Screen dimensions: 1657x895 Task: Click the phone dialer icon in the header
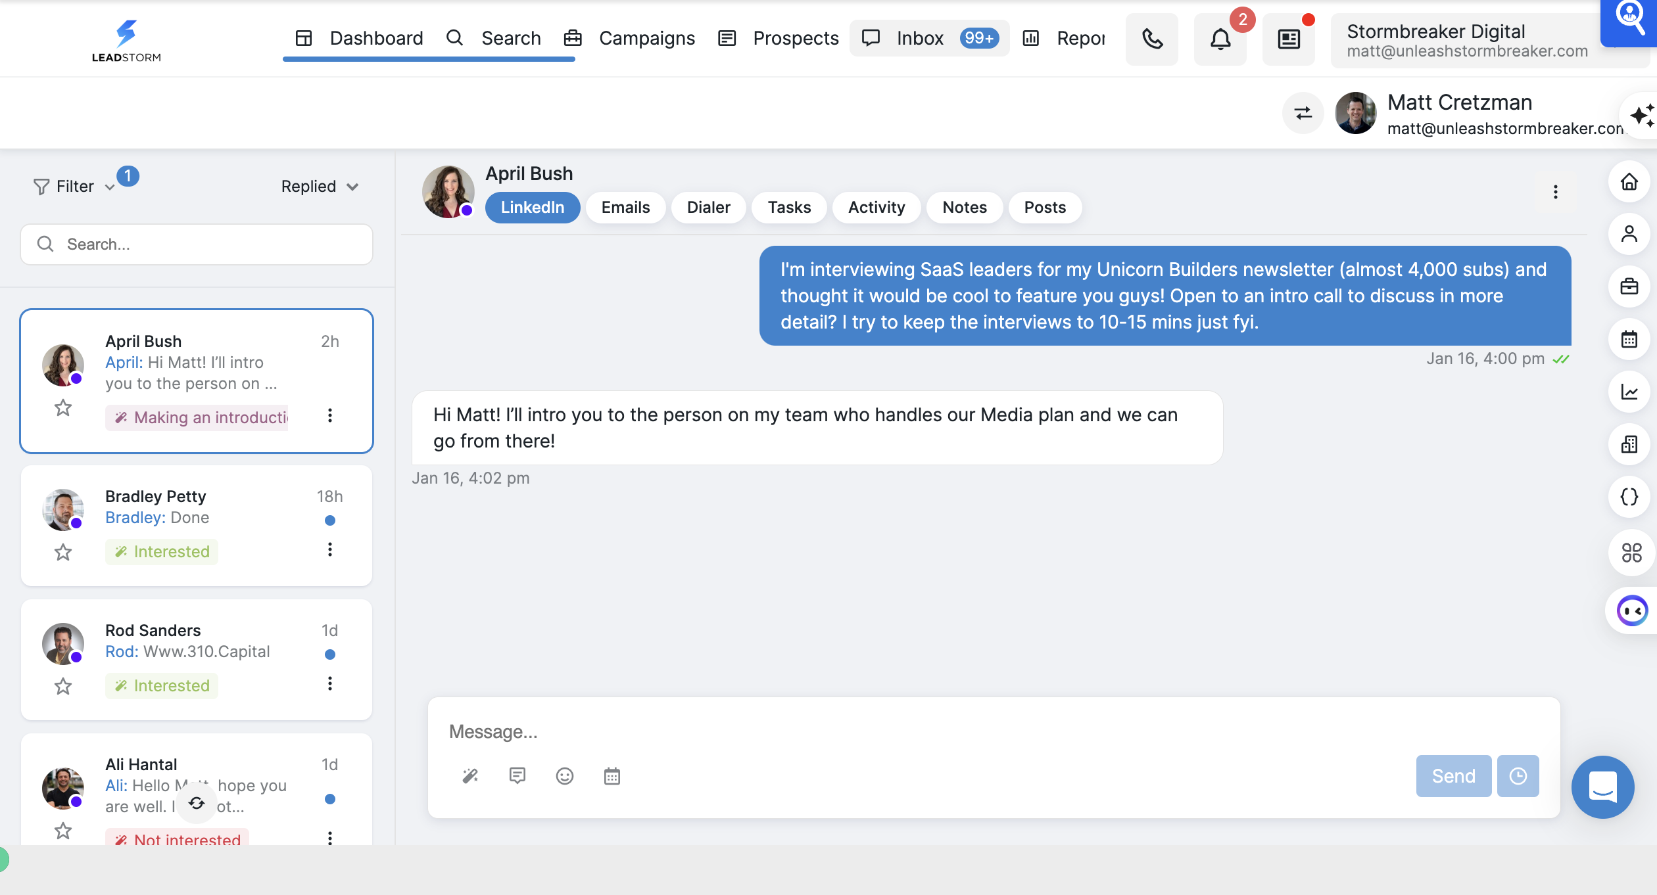1152,39
